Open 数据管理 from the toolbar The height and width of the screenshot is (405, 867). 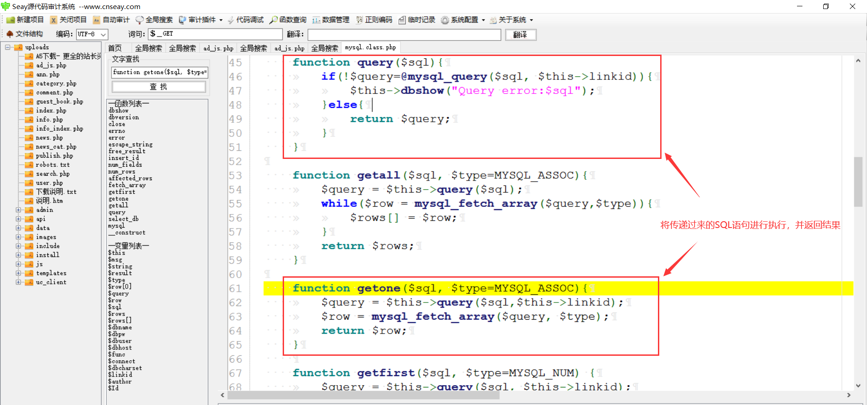tap(331, 20)
